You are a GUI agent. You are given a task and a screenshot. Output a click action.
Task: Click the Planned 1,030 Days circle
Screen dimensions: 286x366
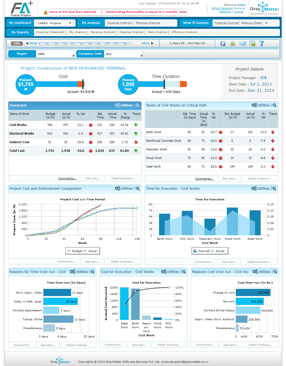128,84
